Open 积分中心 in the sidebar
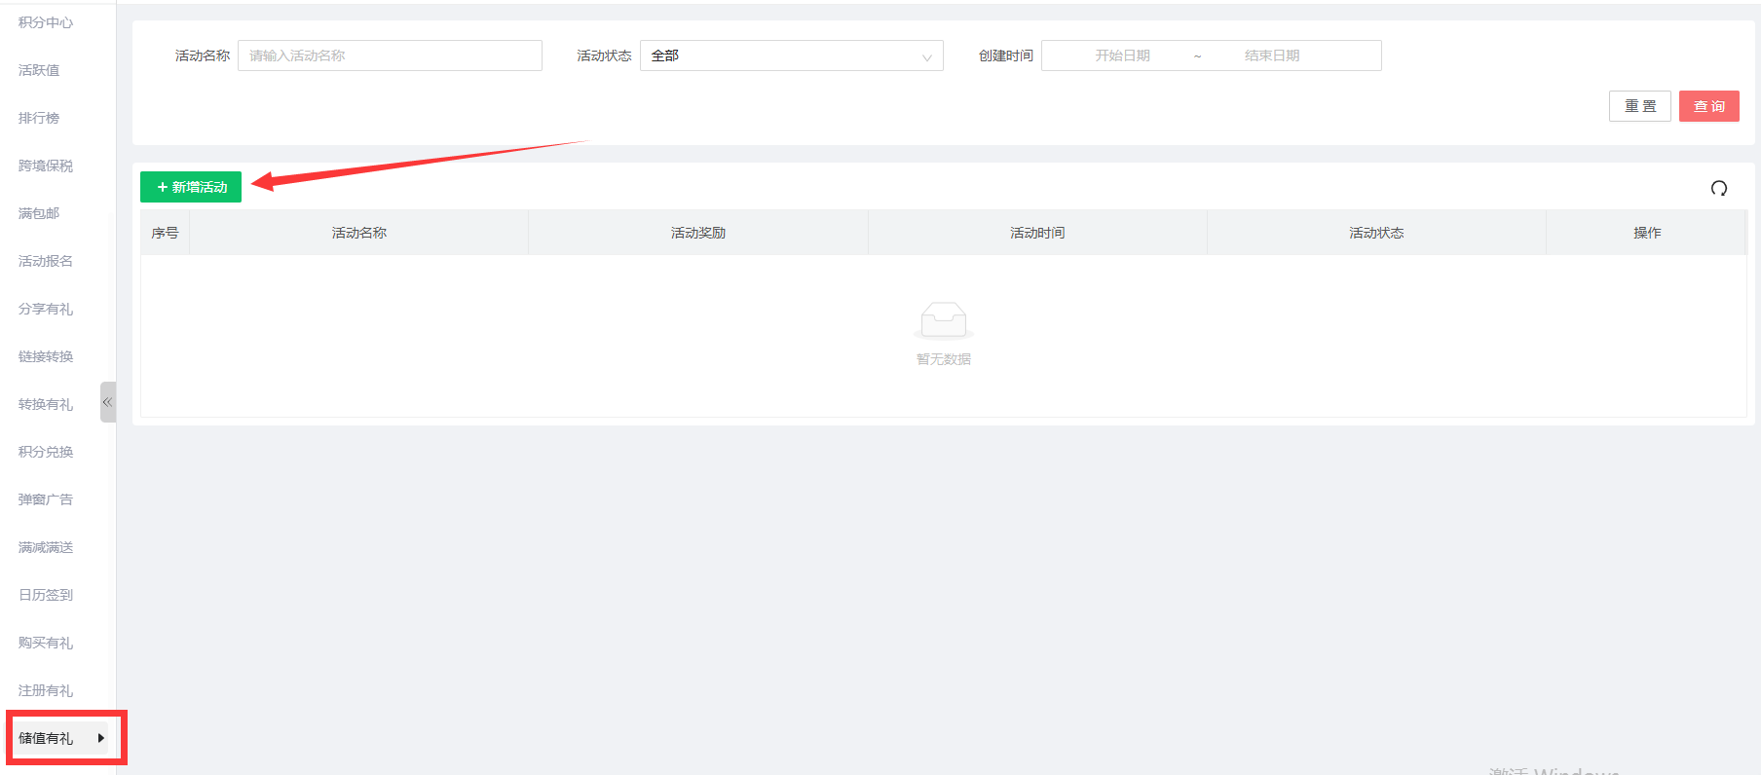Viewport: 1761px width, 775px height. [46, 22]
